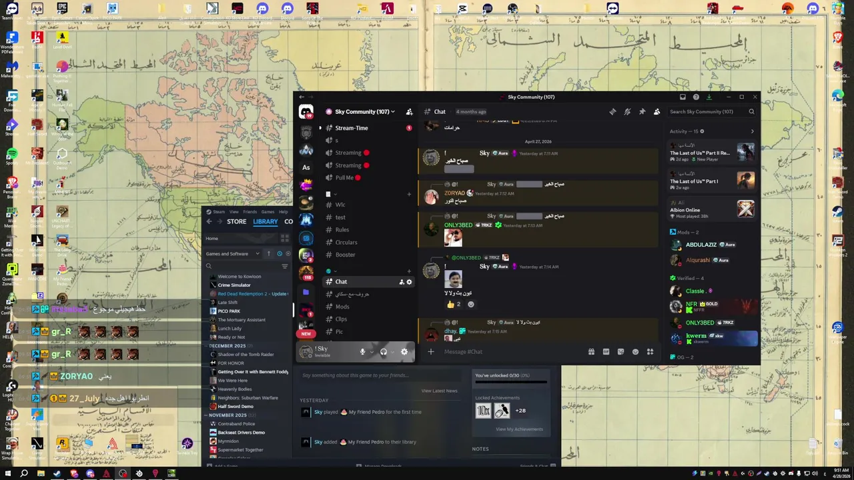Open Steam Games menu
This screenshot has width=854, height=480.
[x=268, y=212]
